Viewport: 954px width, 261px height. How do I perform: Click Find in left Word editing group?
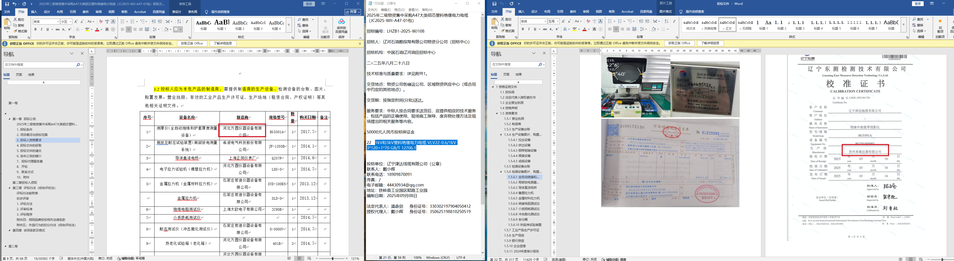[303, 20]
